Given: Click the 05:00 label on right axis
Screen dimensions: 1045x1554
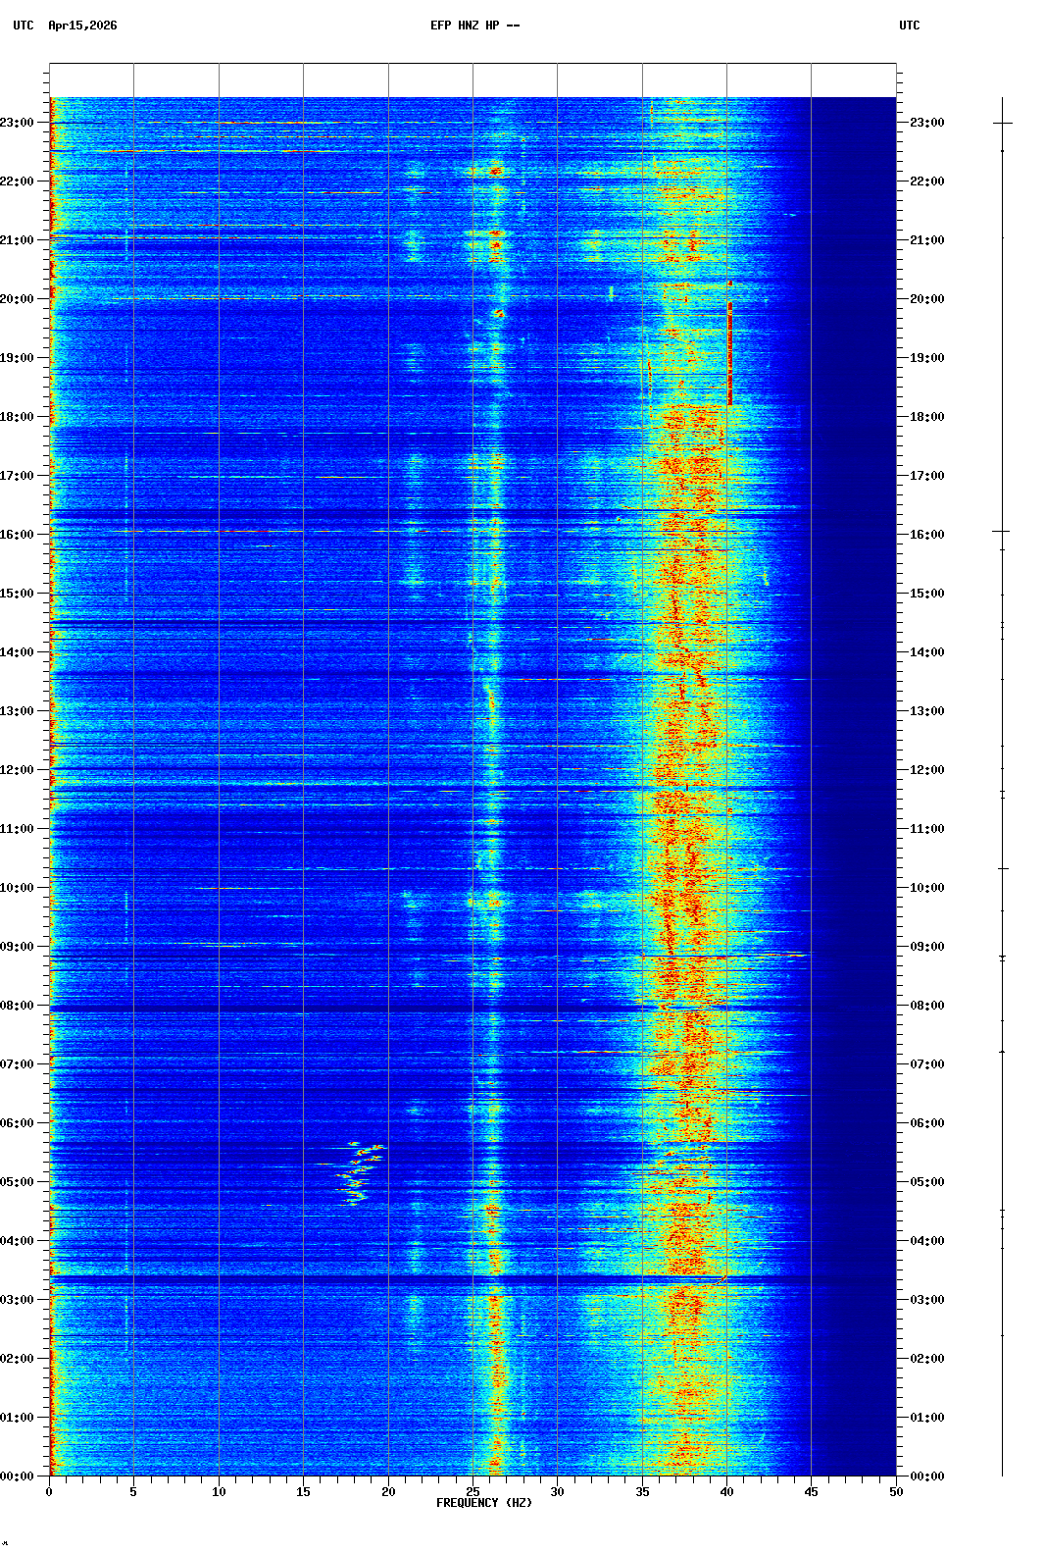Looking at the screenshot, I should point(926,1182).
